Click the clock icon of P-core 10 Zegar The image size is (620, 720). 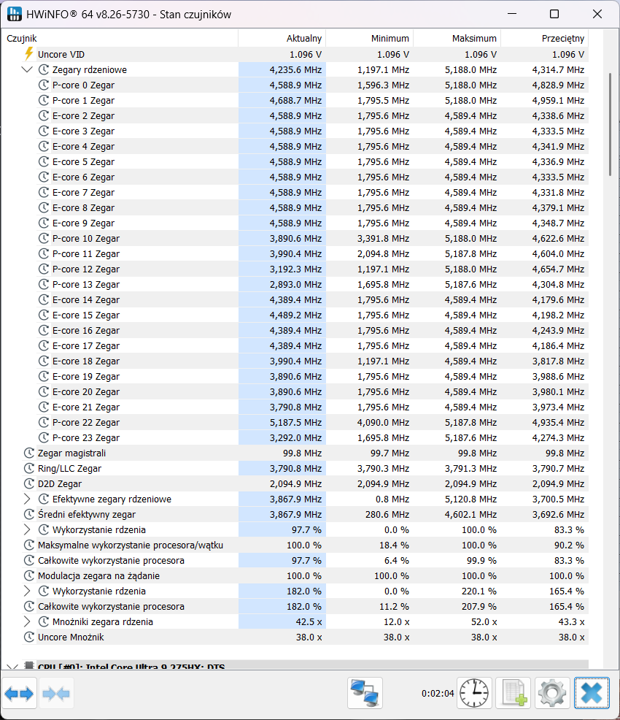coord(44,238)
